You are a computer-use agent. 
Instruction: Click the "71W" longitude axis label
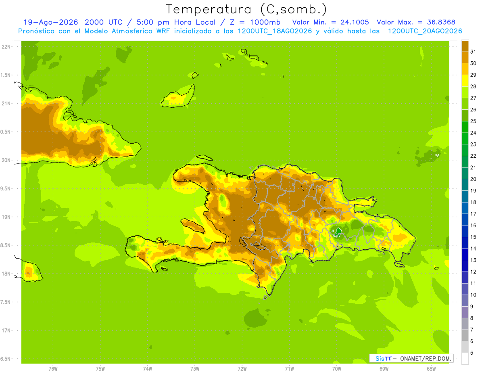[x=289, y=368]
